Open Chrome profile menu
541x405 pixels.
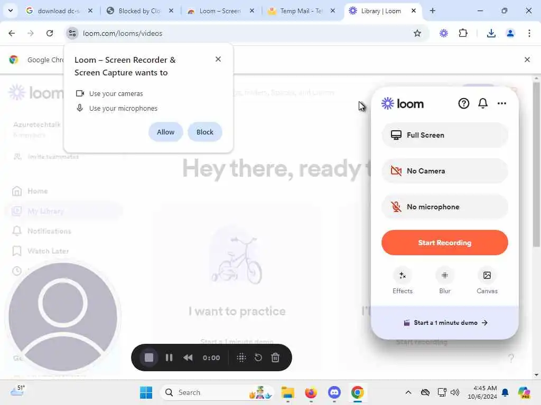510,33
